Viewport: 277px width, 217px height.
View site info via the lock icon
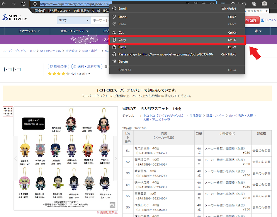pos(35,4)
